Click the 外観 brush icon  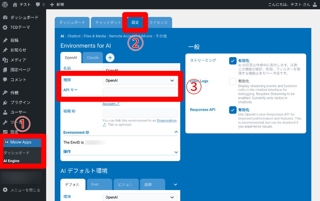coord(5,92)
